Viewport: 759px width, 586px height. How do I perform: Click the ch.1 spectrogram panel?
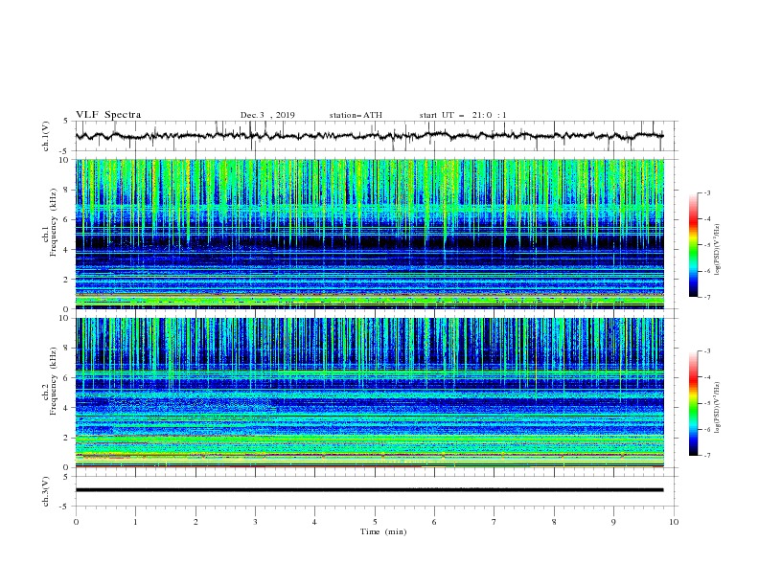pos(370,234)
